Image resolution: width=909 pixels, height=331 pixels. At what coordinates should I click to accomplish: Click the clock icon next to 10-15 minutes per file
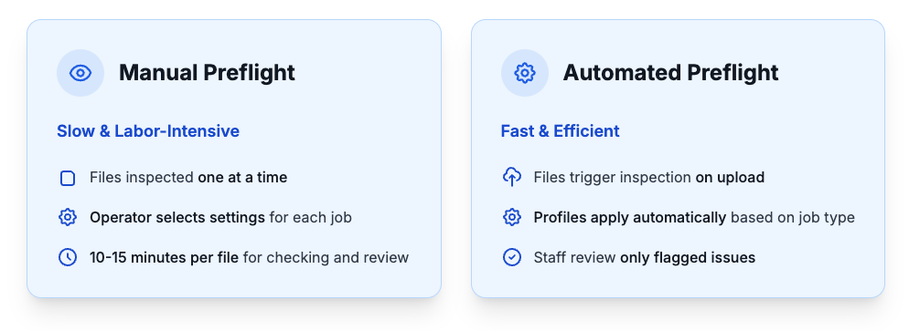pyautogui.click(x=68, y=257)
